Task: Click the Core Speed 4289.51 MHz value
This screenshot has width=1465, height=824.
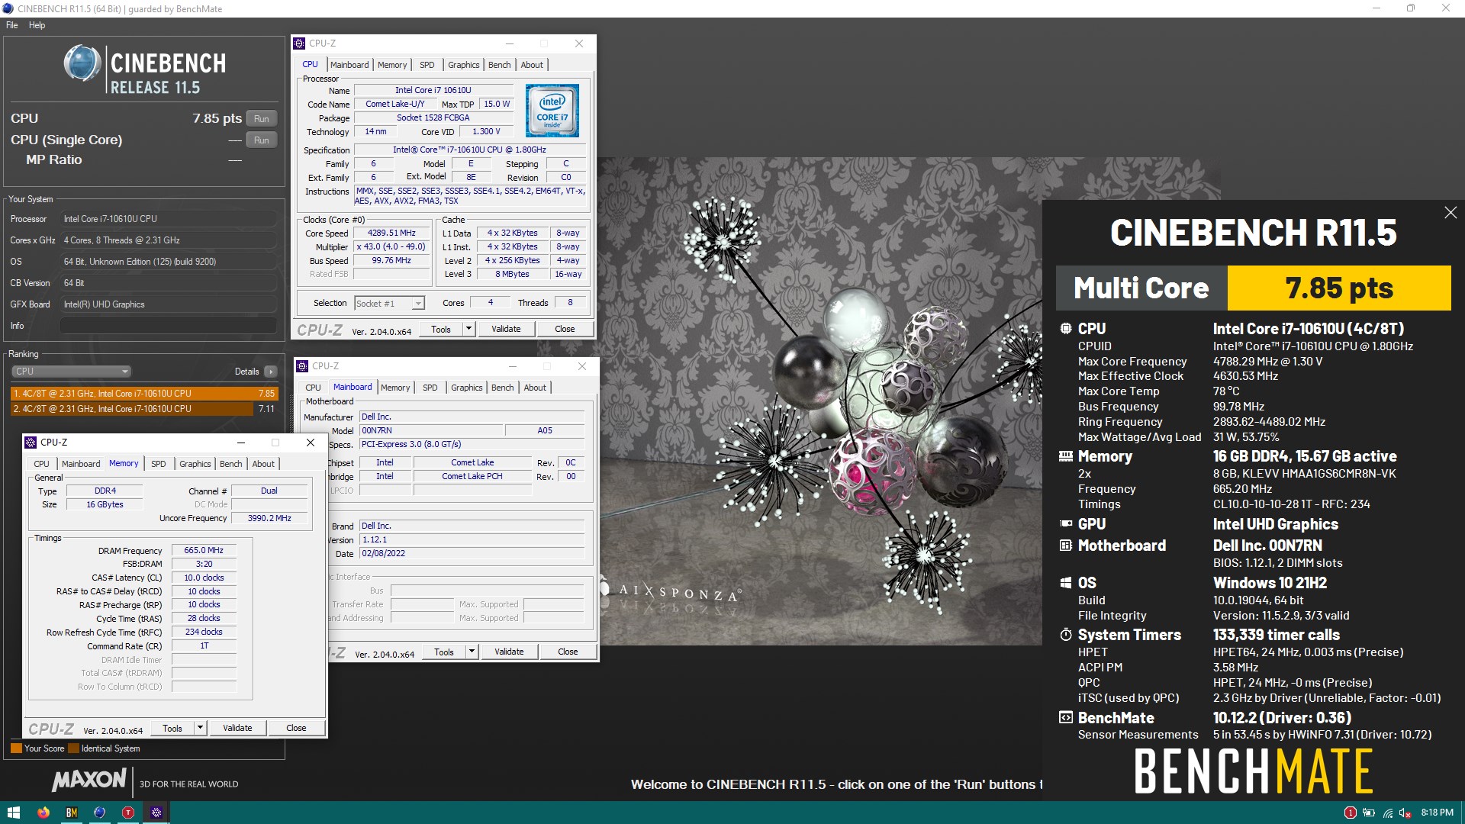Action: tap(391, 233)
